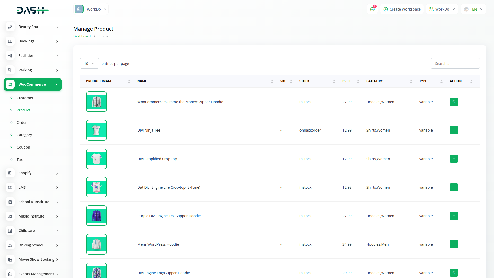Click the Music Institute icon
The width and height of the screenshot is (494, 278).
pyautogui.click(x=10, y=216)
